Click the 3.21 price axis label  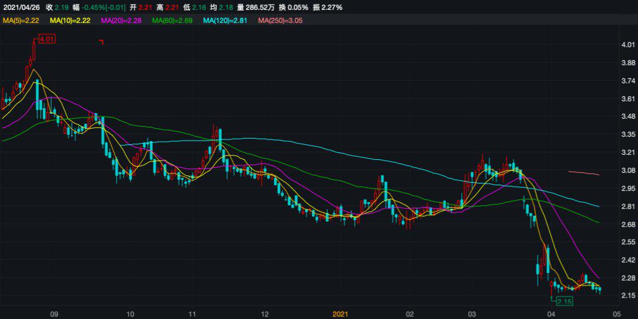click(628, 152)
